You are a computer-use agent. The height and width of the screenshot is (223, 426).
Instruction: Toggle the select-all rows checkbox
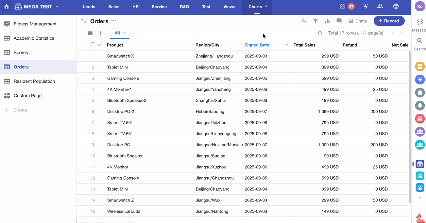click(93, 45)
